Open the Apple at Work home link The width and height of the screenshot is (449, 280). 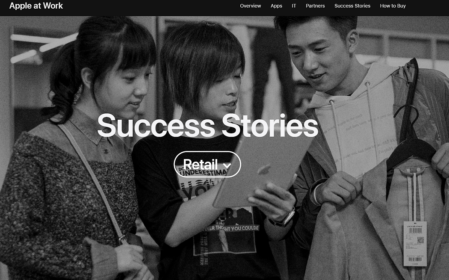[x=36, y=6]
